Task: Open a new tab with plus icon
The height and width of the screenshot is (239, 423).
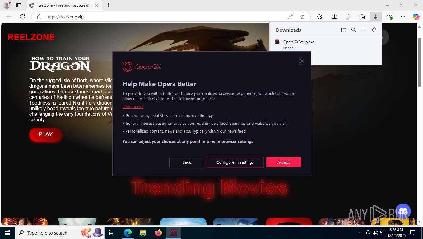Action: (x=108, y=5)
